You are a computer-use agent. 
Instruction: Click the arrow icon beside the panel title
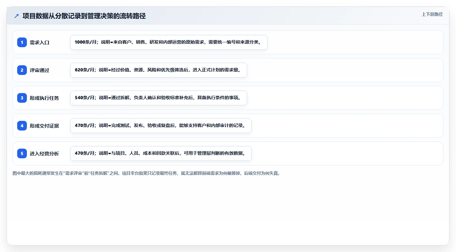point(17,16)
